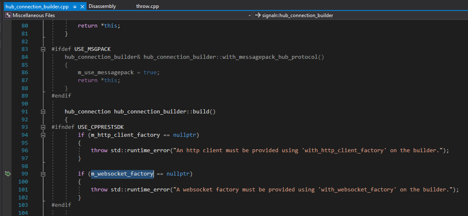Collapse the #ifdef USE_MSGPACK region
Image resolution: width=468 pixels, height=216 pixels.
pos(43,49)
